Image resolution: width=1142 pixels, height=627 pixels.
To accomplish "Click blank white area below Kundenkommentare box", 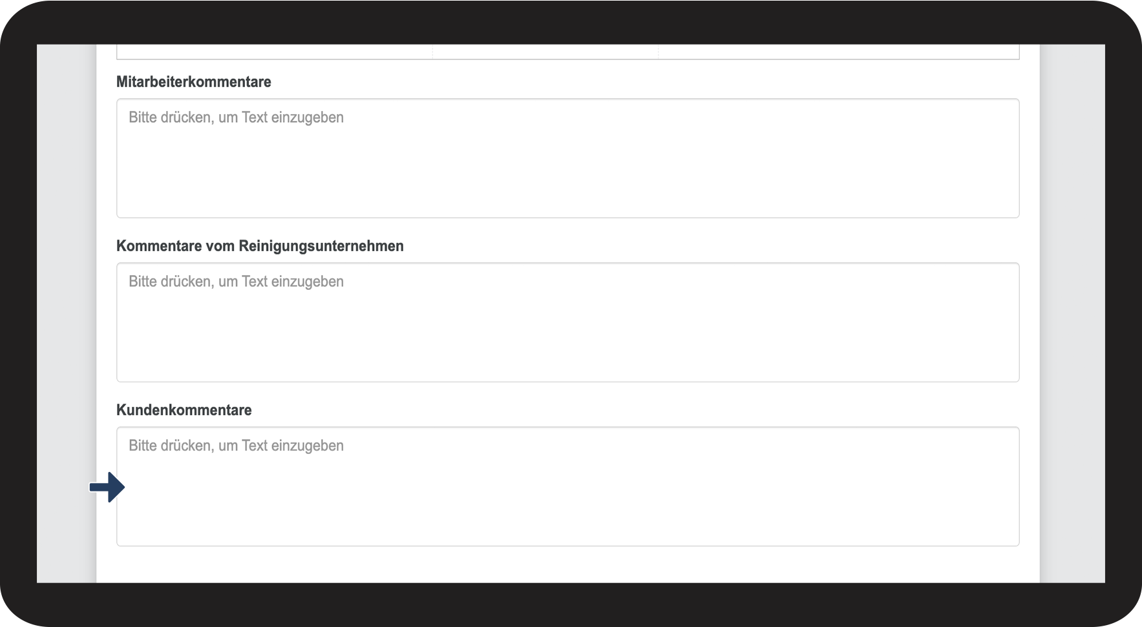I will (567, 565).
